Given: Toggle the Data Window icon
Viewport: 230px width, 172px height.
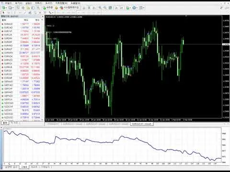Looking at the screenshot, I should (23, 8).
